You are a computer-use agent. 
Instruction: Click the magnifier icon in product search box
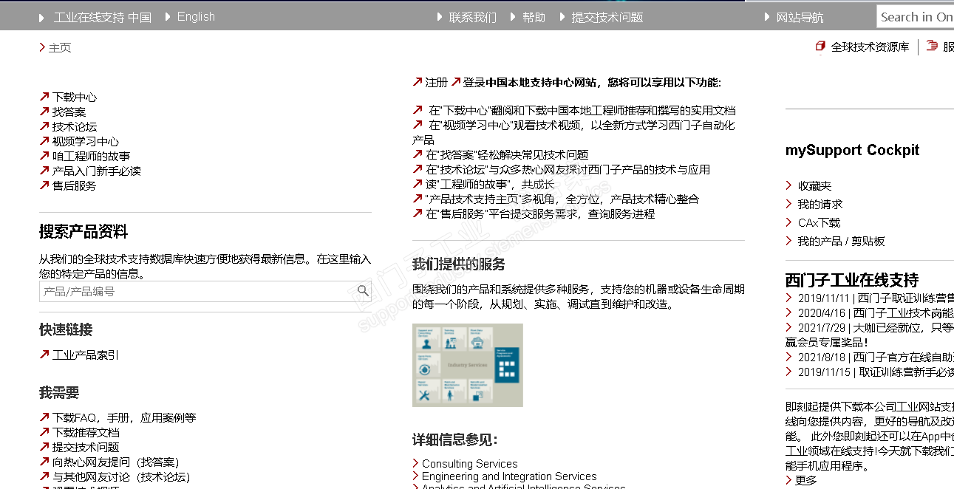pyautogui.click(x=363, y=291)
